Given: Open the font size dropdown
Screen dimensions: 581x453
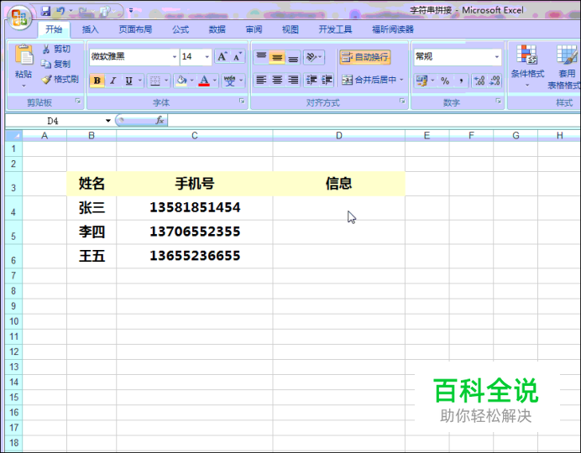Looking at the screenshot, I should pyautogui.click(x=207, y=57).
